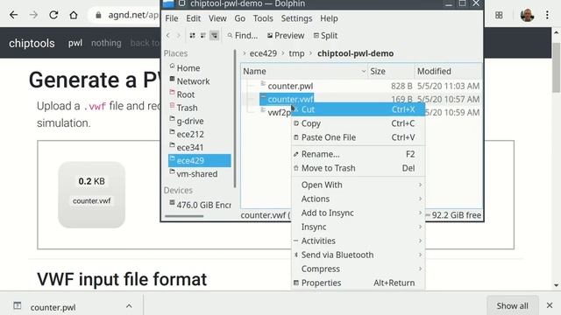Open the browser profile avatar
561x315 pixels.
[x=527, y=15]
